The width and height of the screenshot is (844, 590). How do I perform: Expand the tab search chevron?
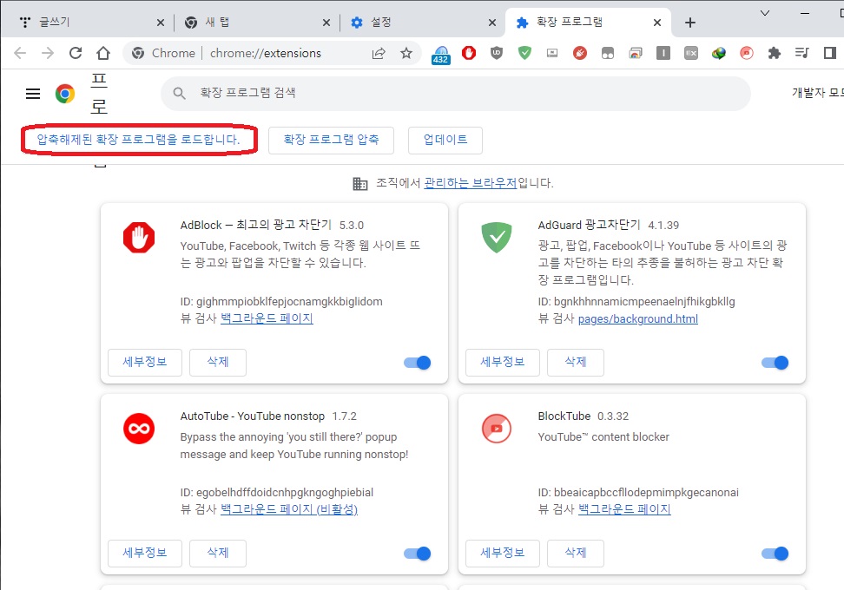765,13
